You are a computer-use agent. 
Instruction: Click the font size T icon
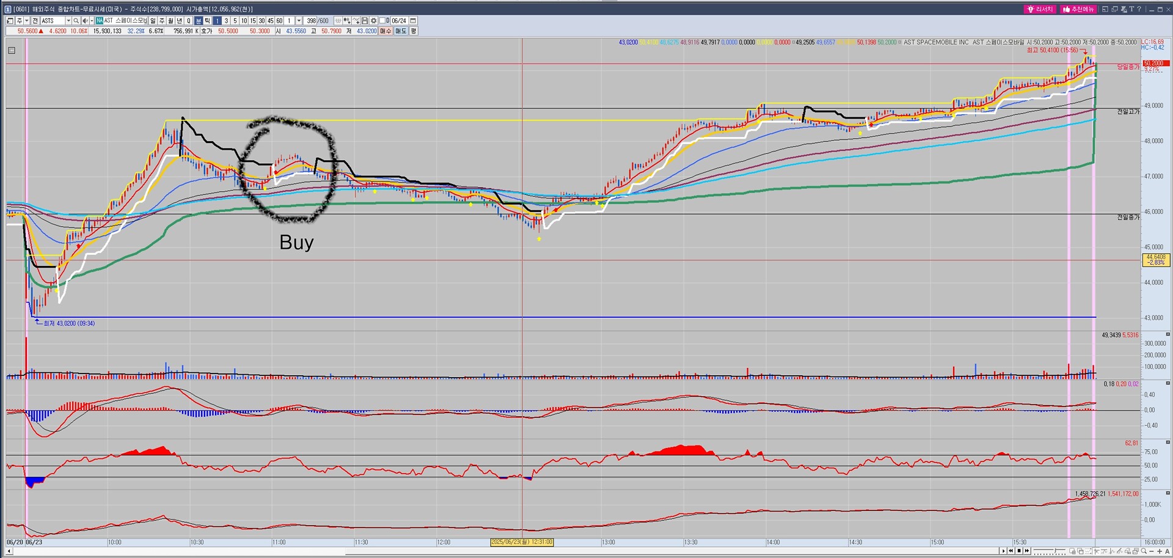(1131, 9)
